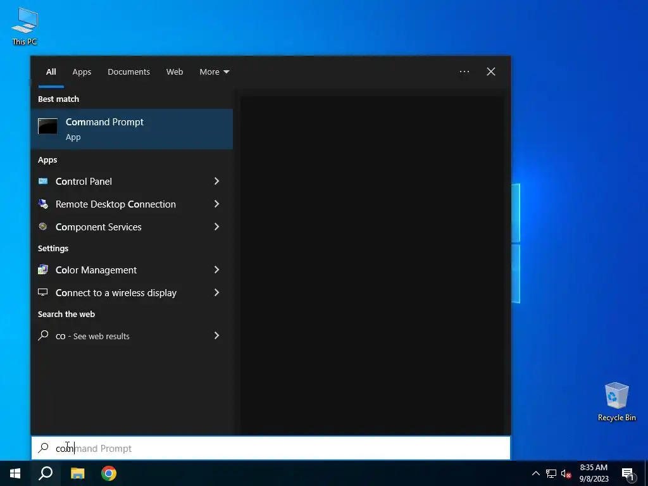Launch the Command Prompt best match

point(132,129)
